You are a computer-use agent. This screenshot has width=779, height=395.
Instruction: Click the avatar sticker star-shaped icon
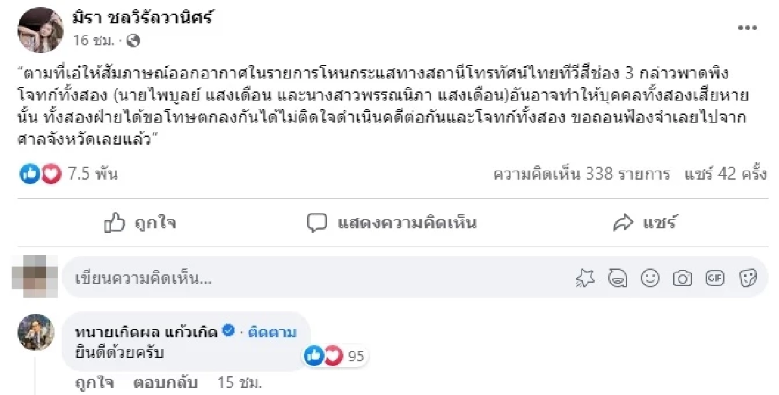[x=586, y=278]
